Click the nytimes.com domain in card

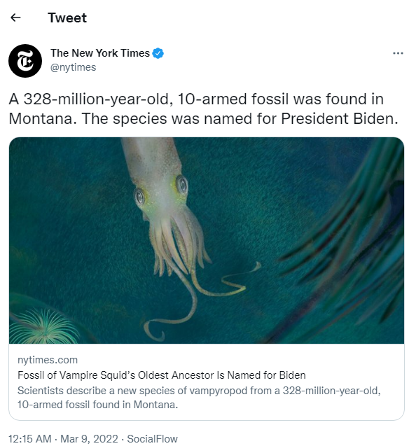pos(48,360)
